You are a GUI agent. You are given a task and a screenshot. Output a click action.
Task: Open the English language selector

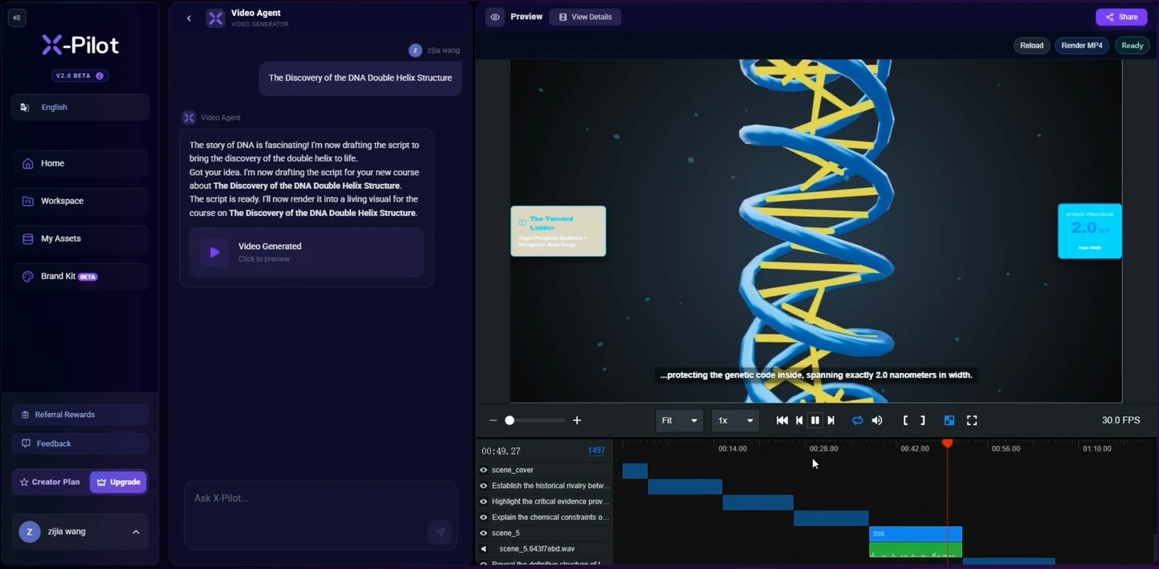(80, 107)
